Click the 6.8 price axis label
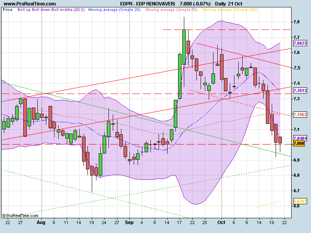This screenshot has height=233, width=311. 297,176
